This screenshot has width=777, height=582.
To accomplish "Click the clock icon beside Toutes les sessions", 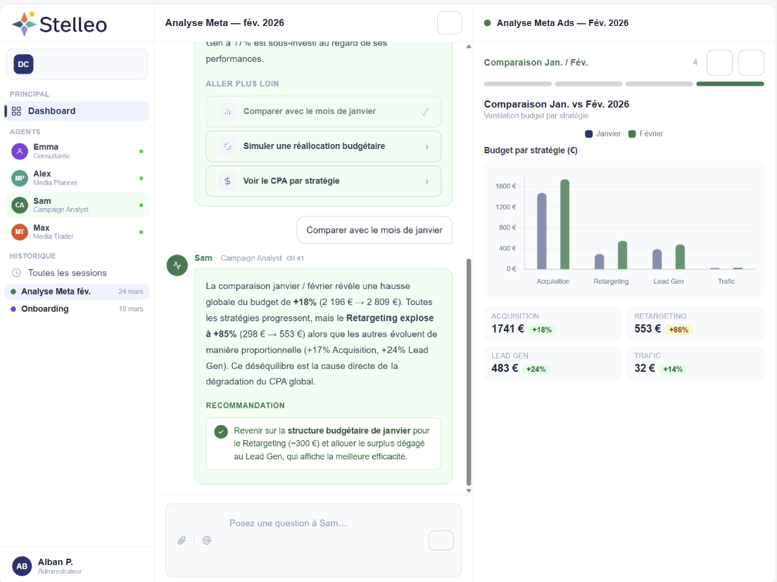I will coord(16,273).
